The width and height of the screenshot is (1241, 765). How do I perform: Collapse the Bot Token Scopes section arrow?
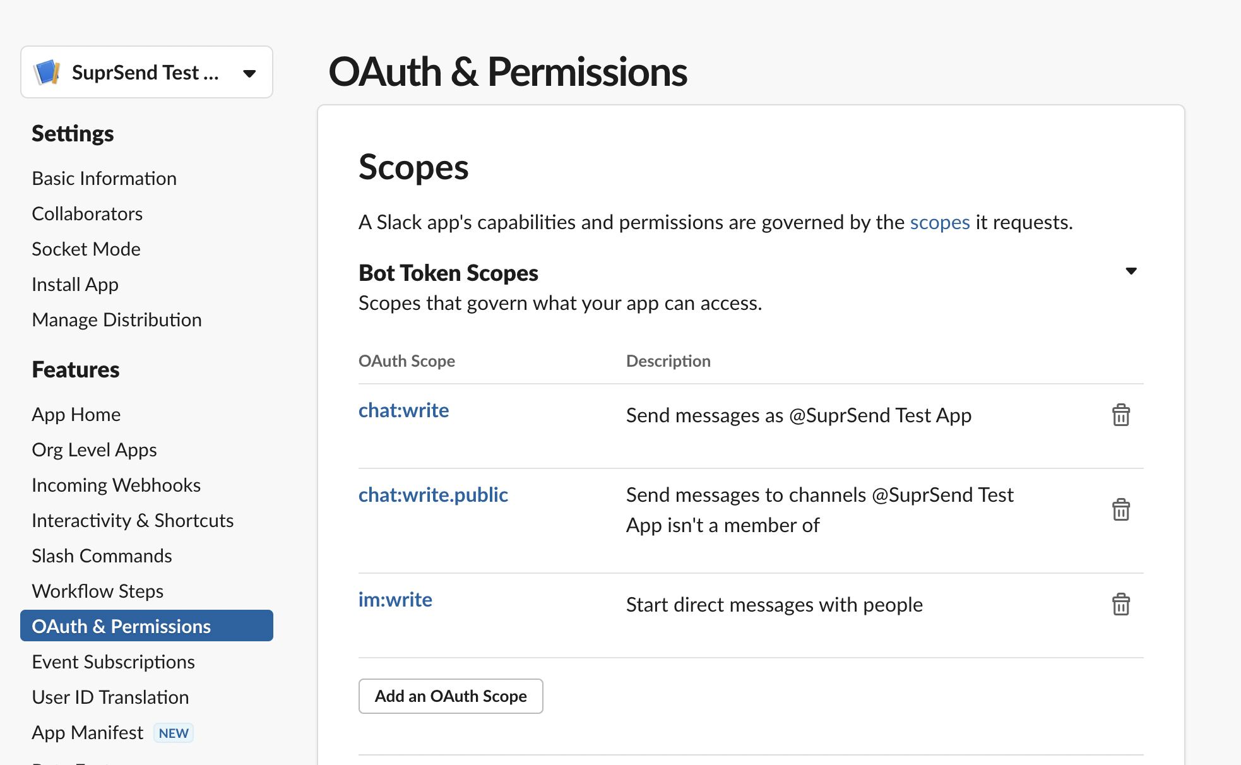click(1131, 271)
